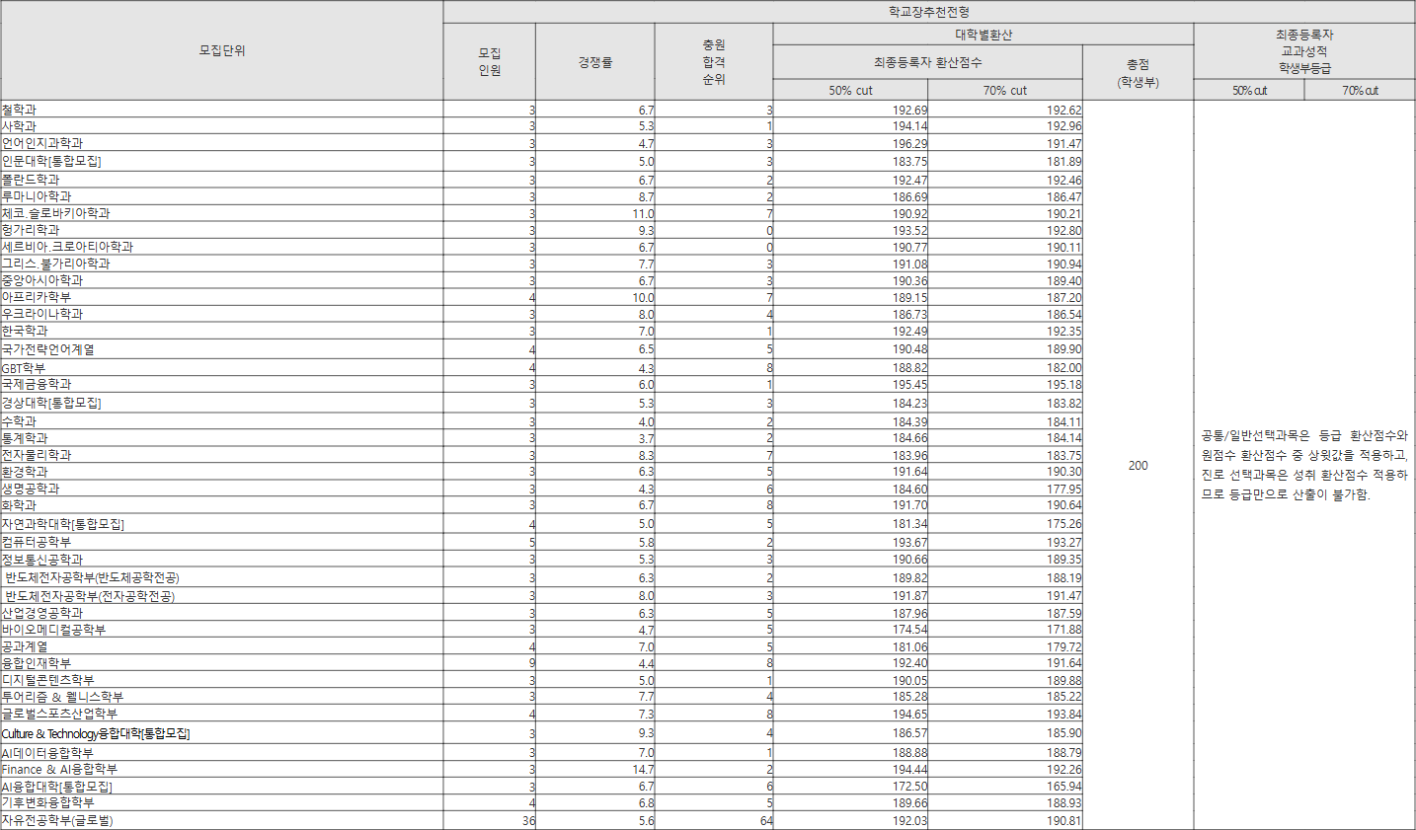Select the 충원 합격 순위 header
The height and width of the screenshot is (830, 1416).
tap(713, 62)
